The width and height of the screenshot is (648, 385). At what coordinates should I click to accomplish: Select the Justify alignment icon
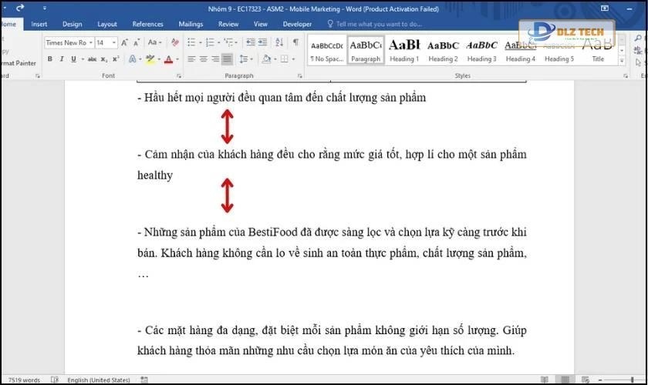(x=227, y=59)
